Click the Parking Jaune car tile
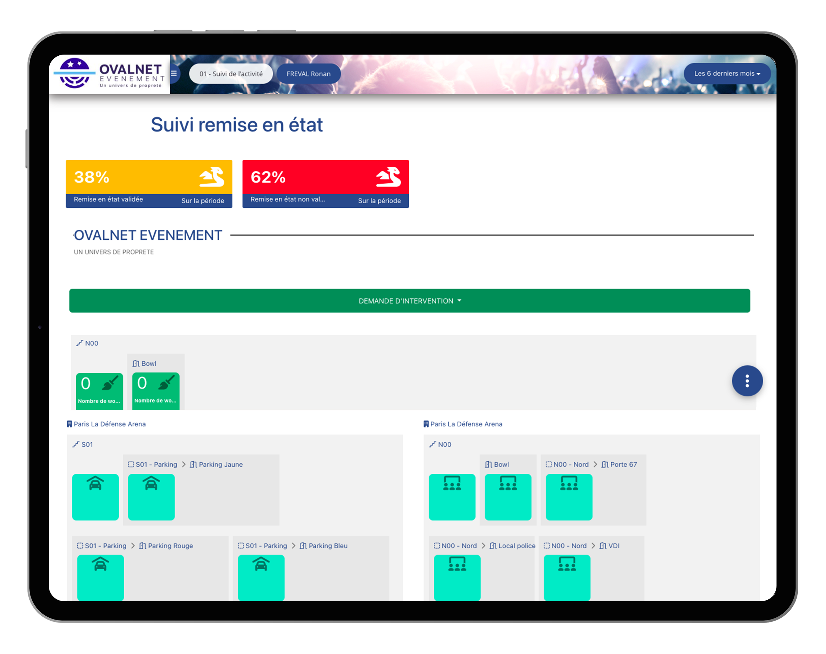 click(151, 496)
